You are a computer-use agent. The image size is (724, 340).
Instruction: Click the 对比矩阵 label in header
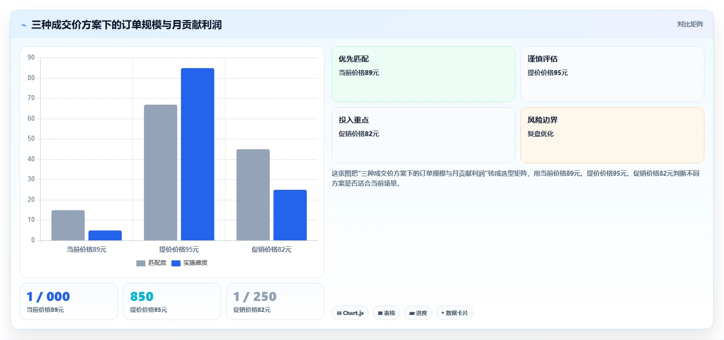(690, 25)
